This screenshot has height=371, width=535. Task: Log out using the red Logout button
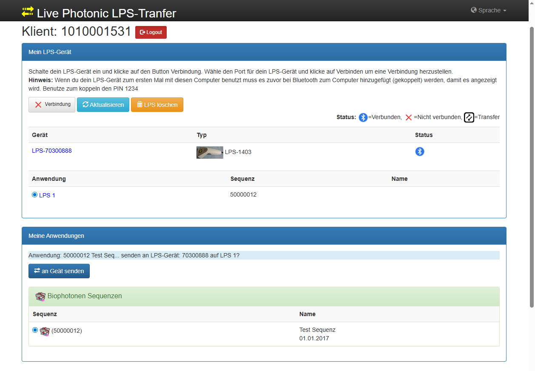tap(151, 32)
